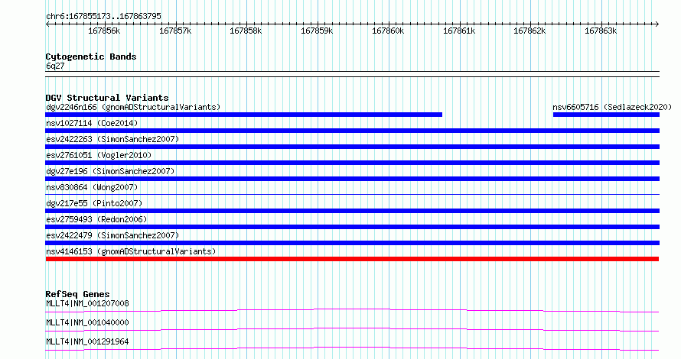The height and width of the screenshot is (359, 681).
Task: Click the blue bar under dgv217e55
Action: point(352,211)
